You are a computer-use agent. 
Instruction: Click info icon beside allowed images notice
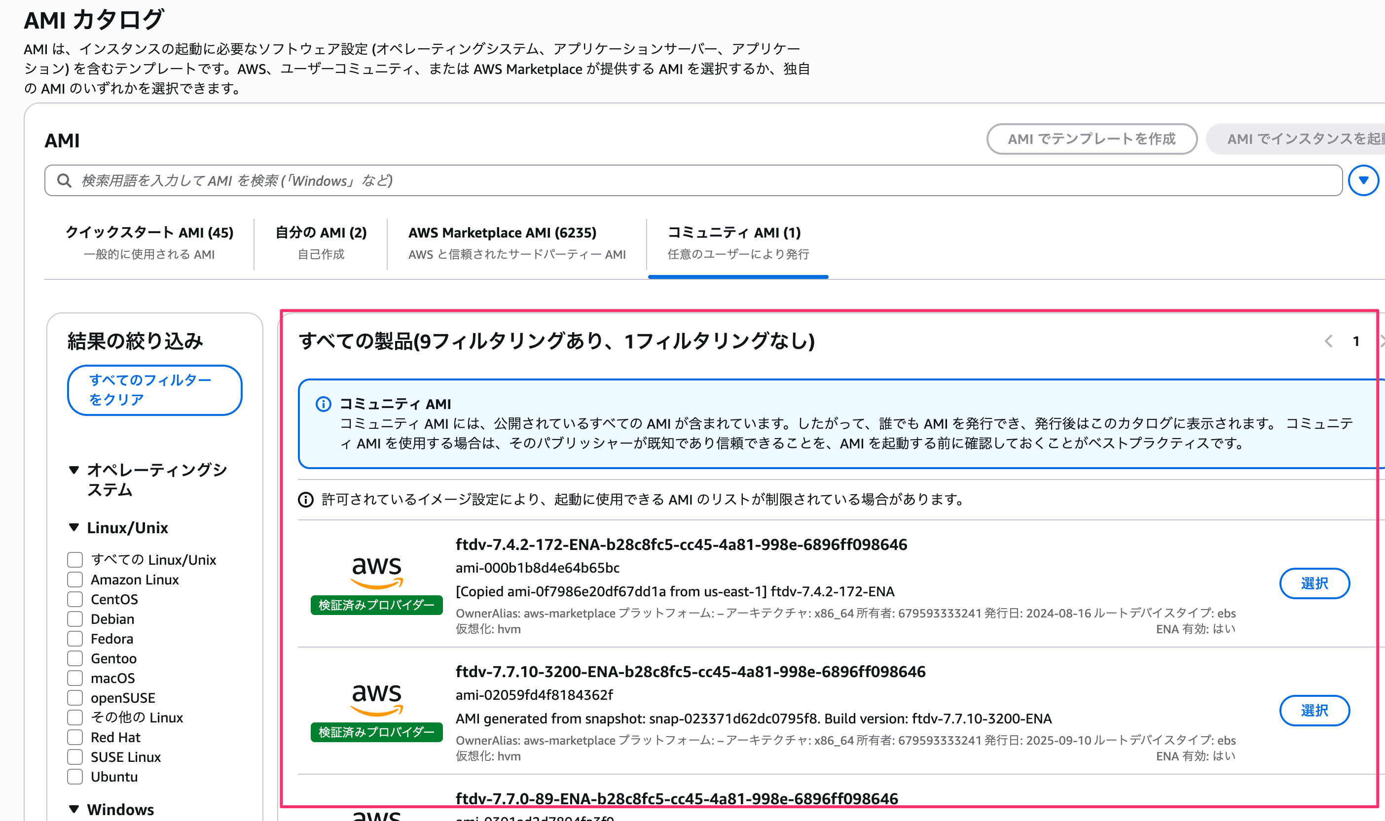point(306,500)
